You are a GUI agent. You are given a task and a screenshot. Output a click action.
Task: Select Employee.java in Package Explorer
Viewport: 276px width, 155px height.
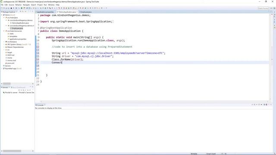(17, 28)
